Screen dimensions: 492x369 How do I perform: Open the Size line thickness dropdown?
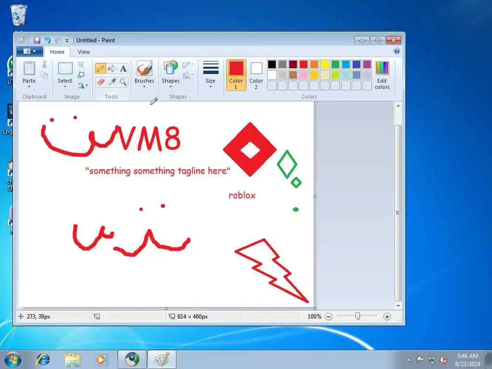coord(210,74)
